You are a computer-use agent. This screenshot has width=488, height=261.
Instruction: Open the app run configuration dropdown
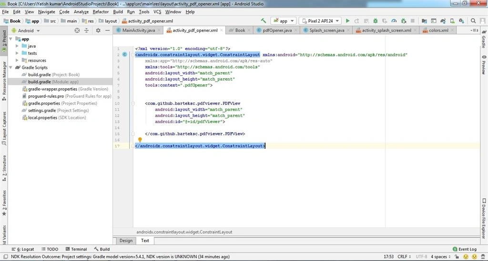[283, 21]
